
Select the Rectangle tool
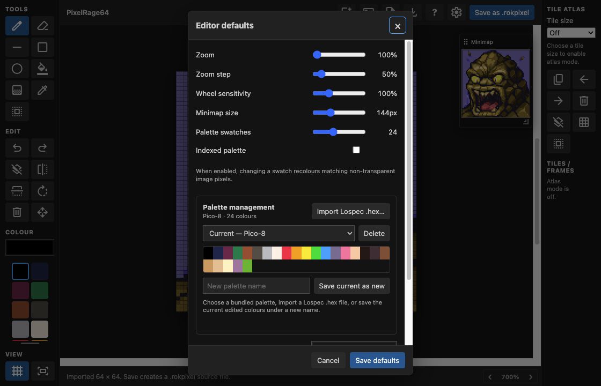(x=42, y=47)
